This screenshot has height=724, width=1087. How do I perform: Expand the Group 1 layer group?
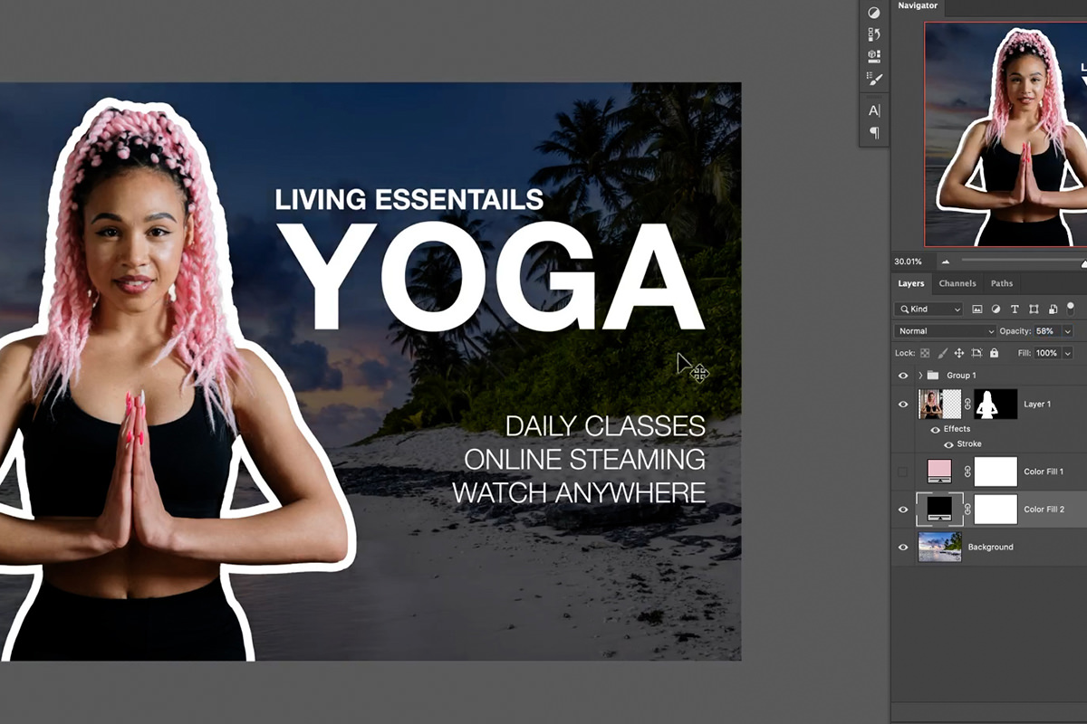[920, 375]
